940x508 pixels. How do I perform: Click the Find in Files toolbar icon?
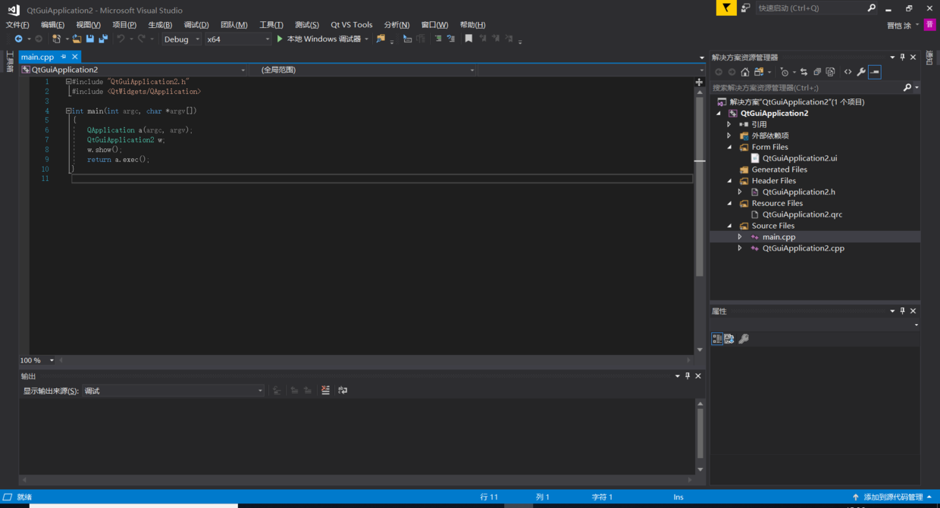point(381,39)
